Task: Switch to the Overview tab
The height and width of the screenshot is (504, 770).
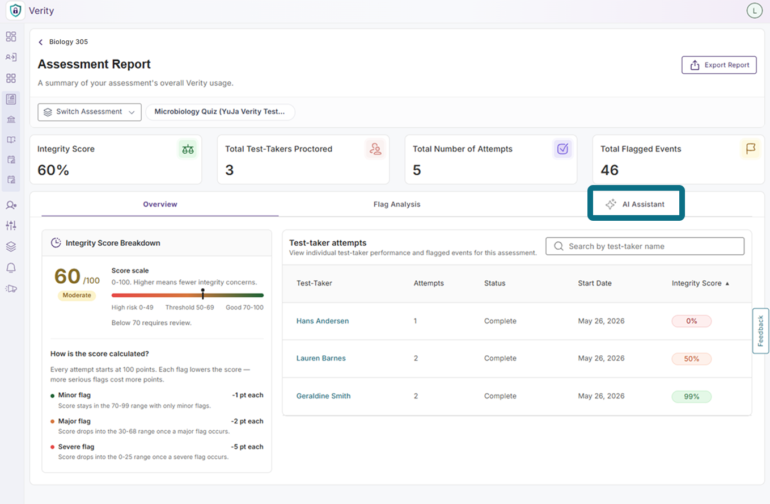Action: [160, 204]
